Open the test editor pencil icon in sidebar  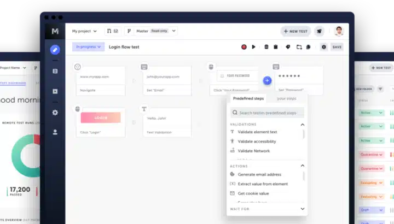[55, 50]
